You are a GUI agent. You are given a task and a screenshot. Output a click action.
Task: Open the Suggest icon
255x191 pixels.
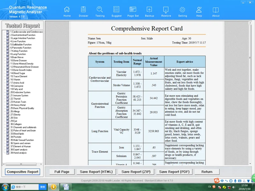click(116, 11)
